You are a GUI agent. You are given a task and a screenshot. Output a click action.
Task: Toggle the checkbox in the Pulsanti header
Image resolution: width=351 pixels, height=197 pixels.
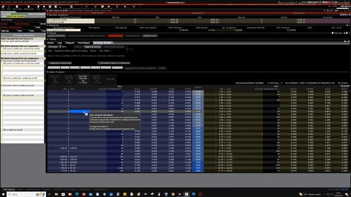[x=332, y=33]
